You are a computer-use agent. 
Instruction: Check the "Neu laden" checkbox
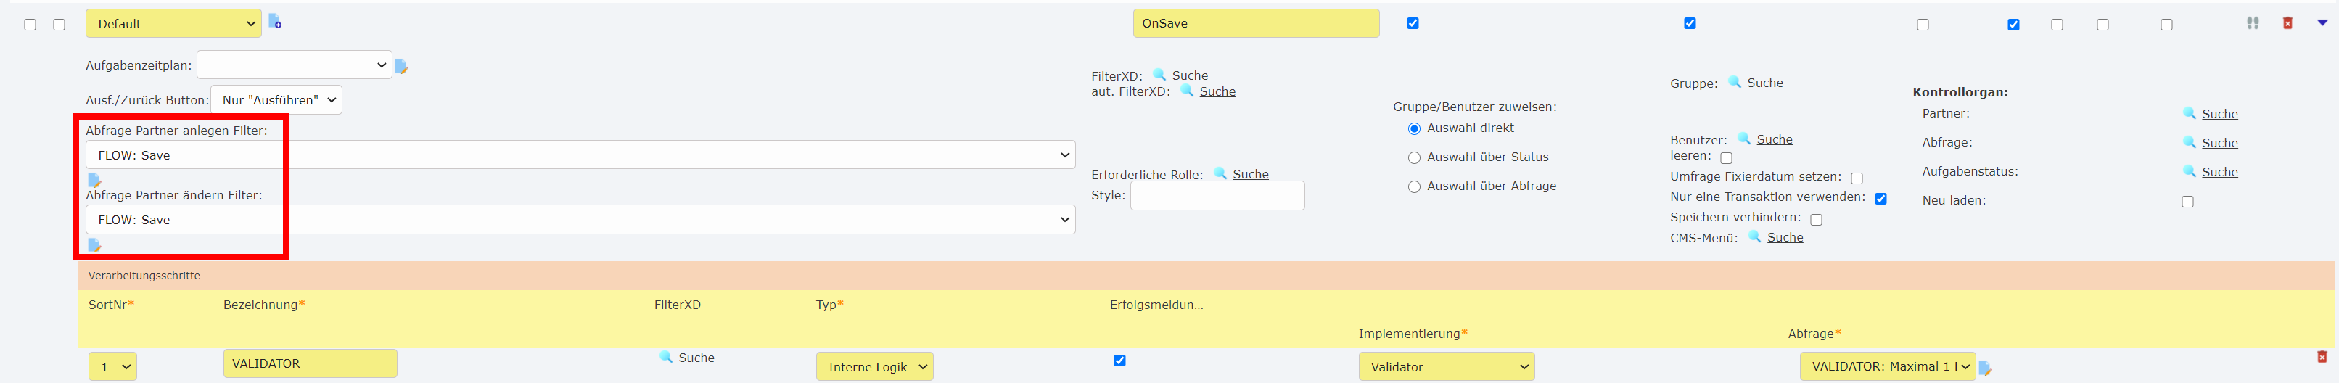[x=2187, y=202]
